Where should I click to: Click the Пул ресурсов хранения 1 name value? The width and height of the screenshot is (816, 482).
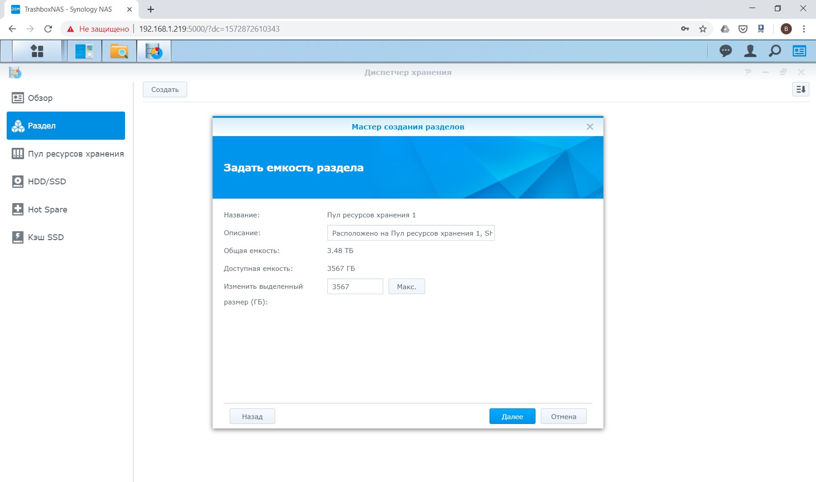coord(372,215)
